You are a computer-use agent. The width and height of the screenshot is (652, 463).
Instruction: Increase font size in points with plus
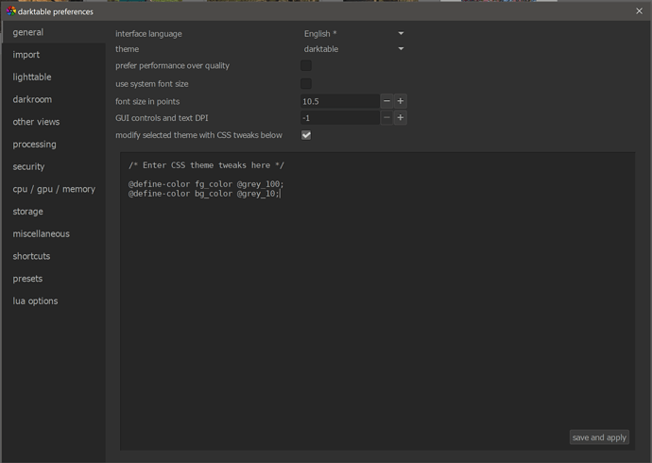401,101
